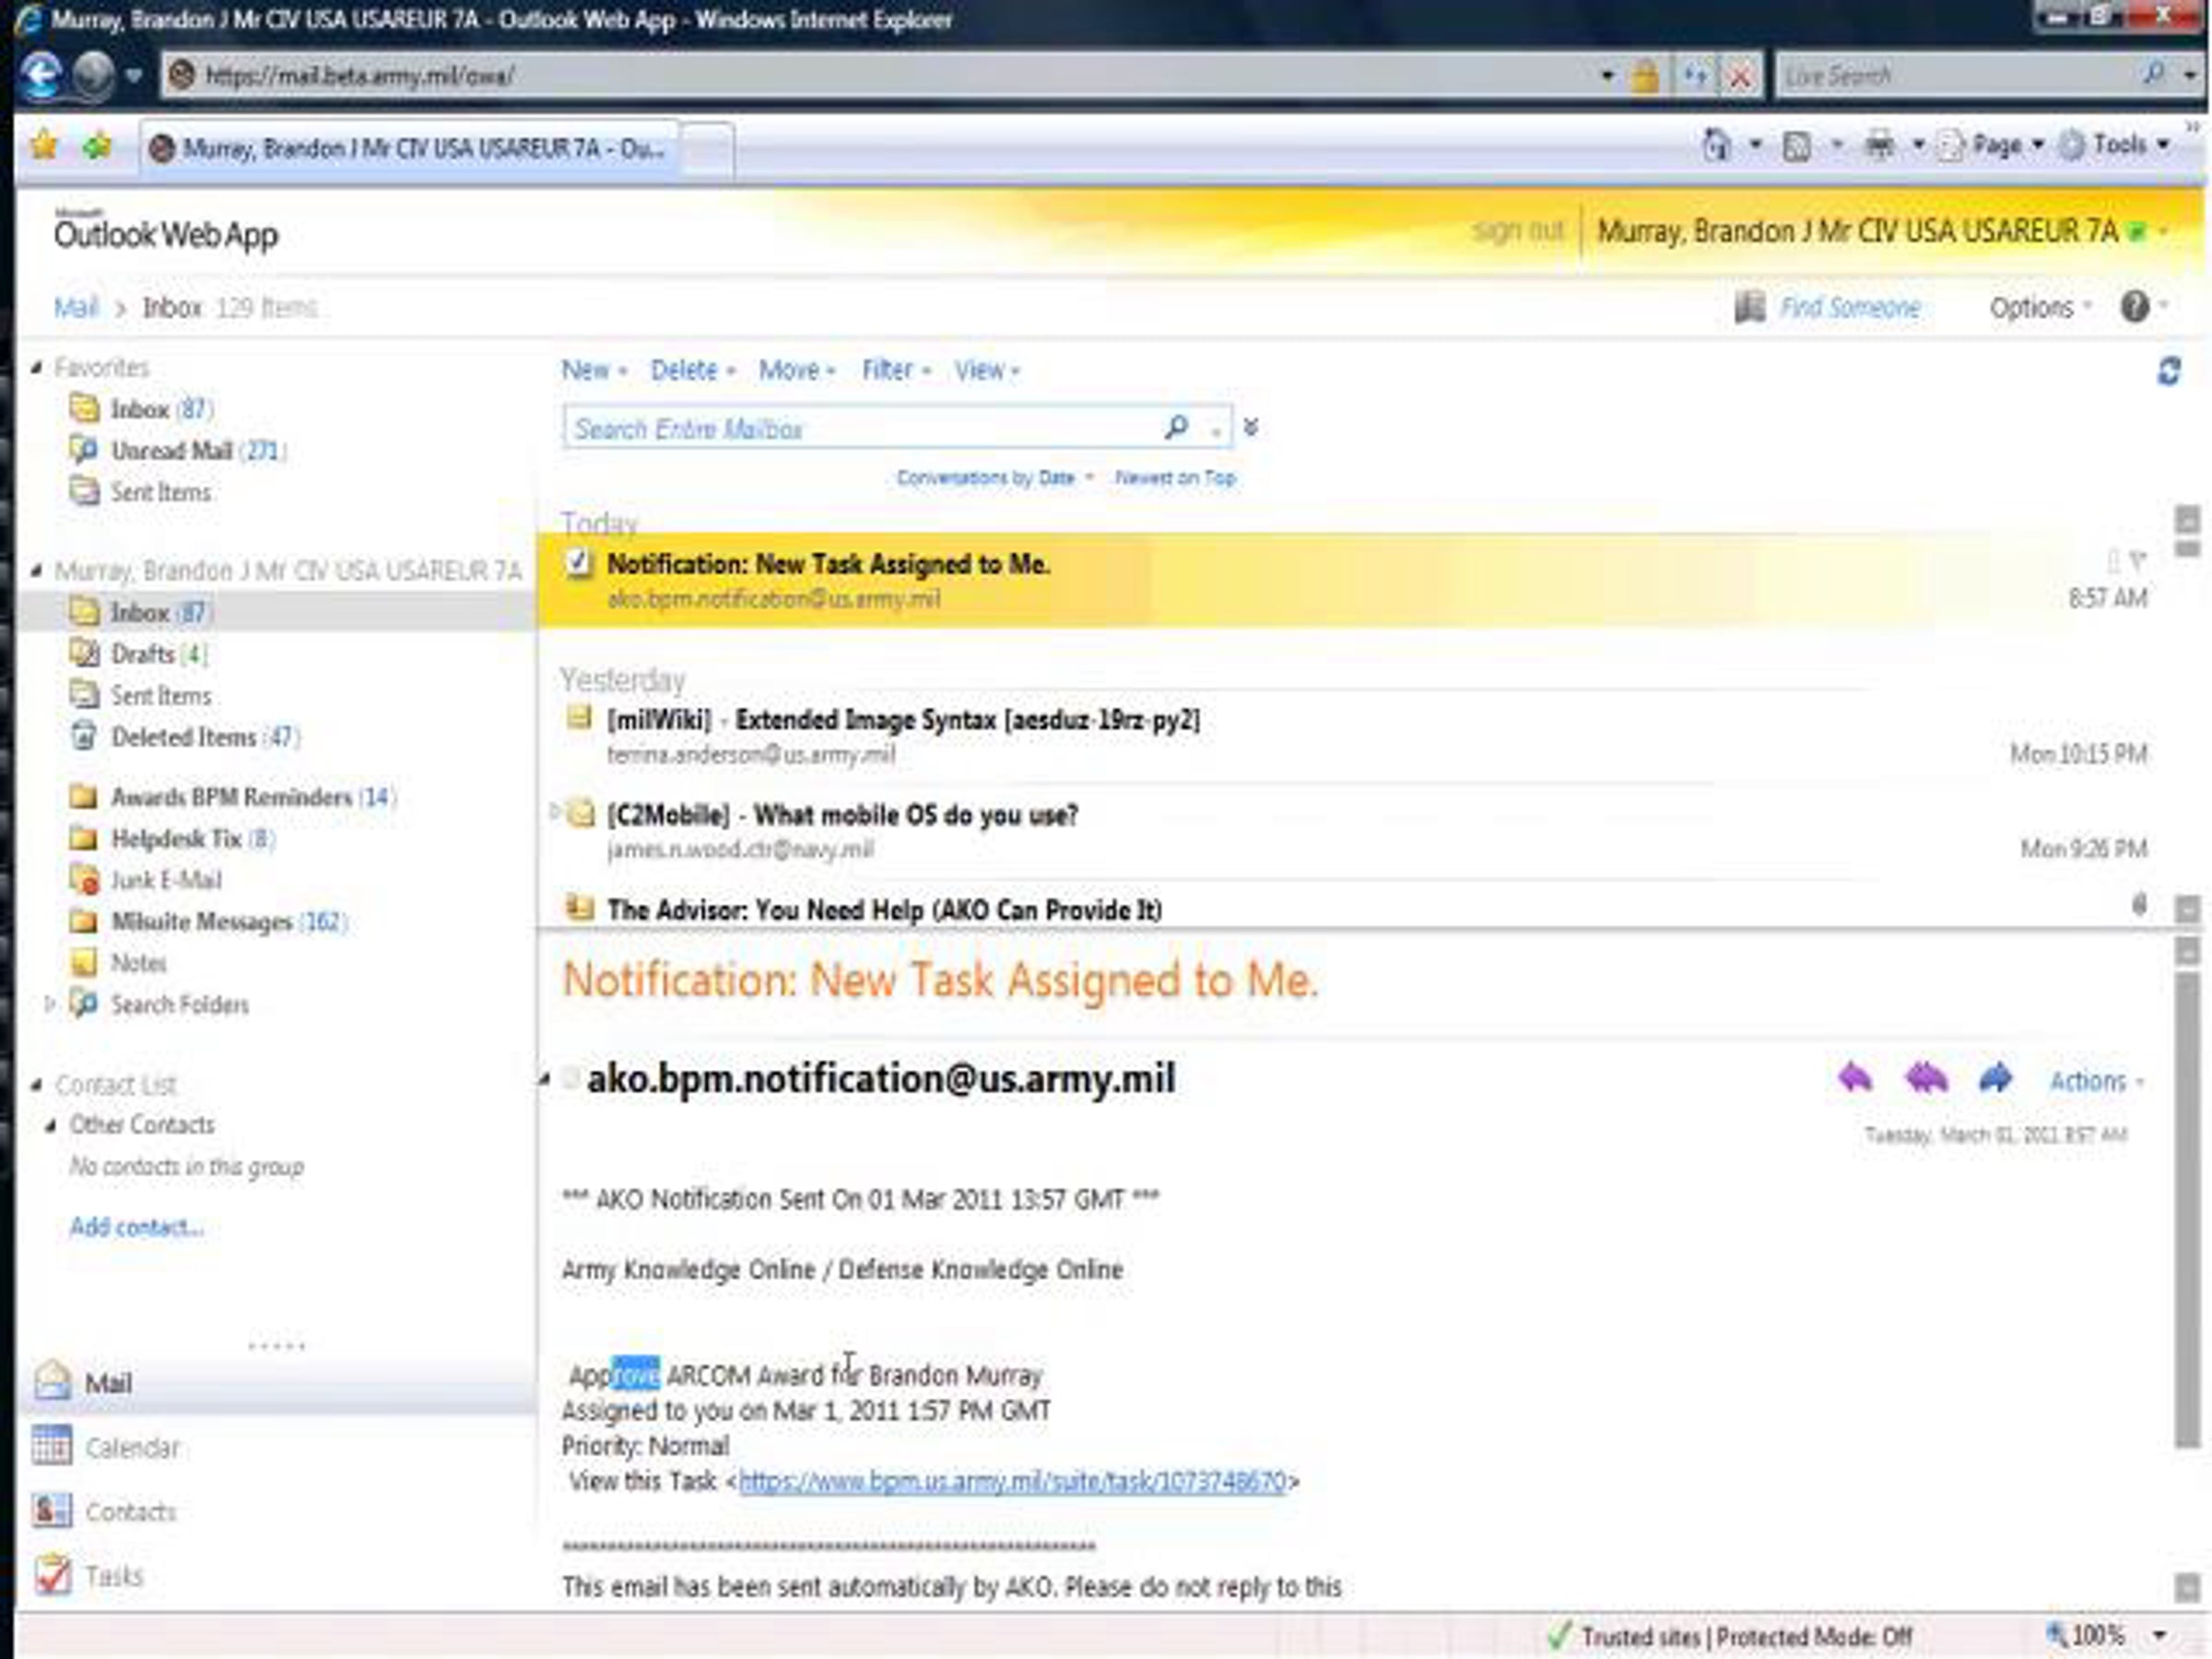
Task: Open the bpm.us.army.mil task link
Action: [x=1011, y=1481]
